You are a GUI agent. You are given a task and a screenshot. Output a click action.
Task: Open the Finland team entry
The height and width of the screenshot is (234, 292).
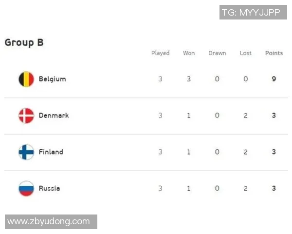click(x=51, y=152)
